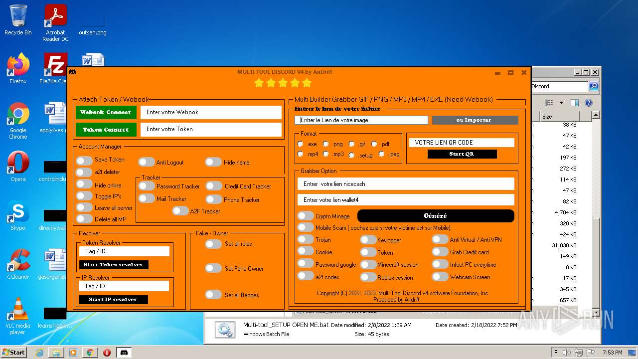Launch Opera desktop shortcut
This screenshot has height=359, width=638.
click(18, 167)
